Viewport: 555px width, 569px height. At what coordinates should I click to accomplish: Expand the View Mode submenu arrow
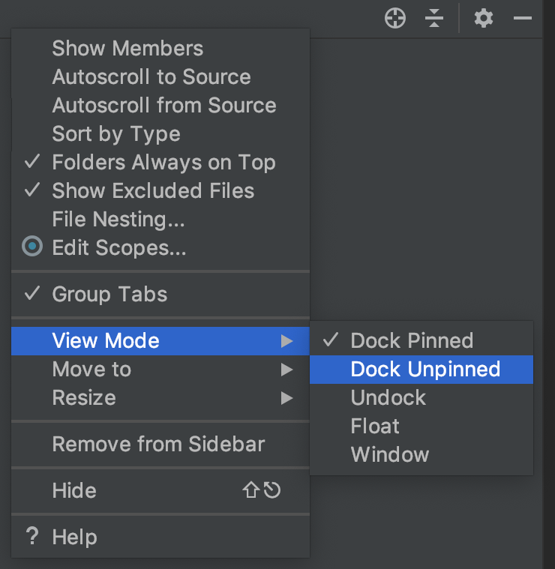286,341
